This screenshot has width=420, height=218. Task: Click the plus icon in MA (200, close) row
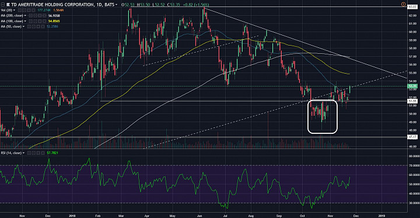click(40, 16)
